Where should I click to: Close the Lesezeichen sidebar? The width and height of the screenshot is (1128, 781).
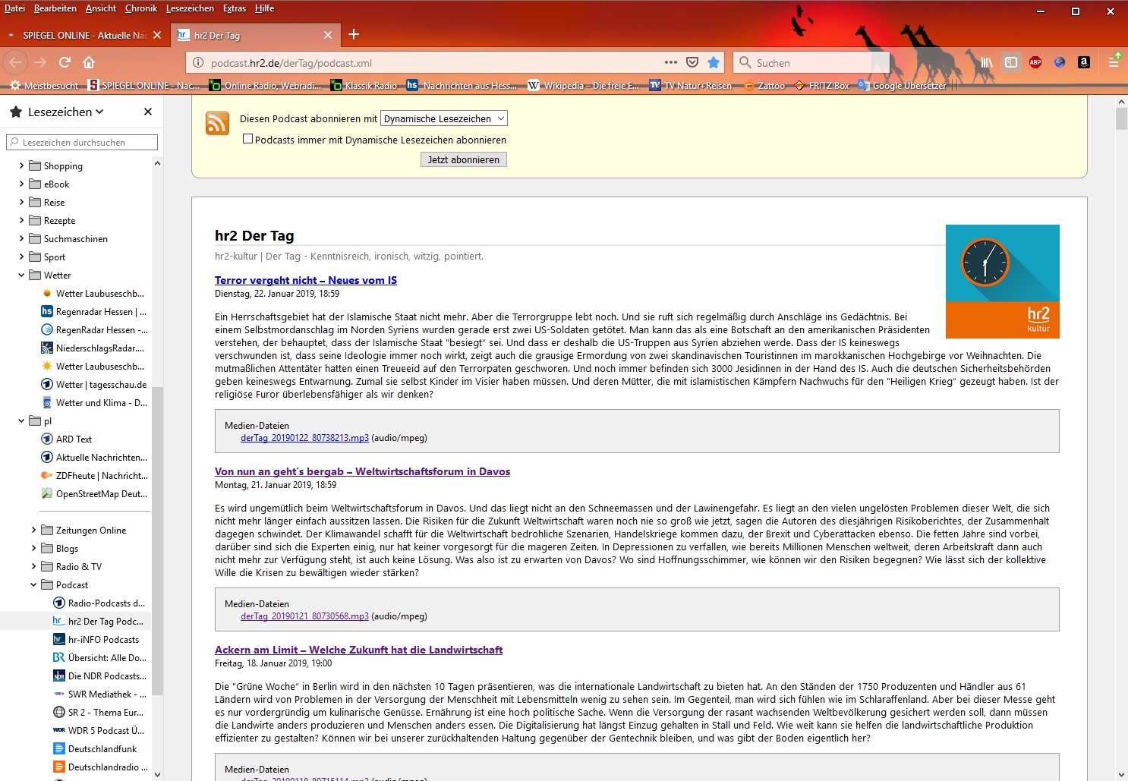coord(148,112)
